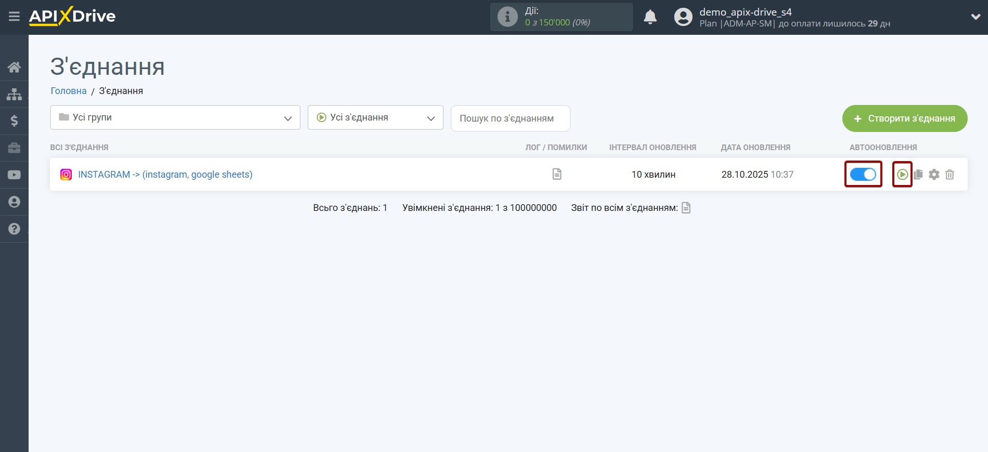
Task: Click the briefcase icon in sidebar
Action: (14, 148)
